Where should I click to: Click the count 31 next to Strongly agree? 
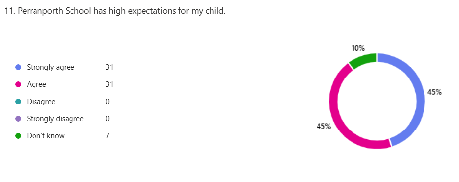[109, 67]
